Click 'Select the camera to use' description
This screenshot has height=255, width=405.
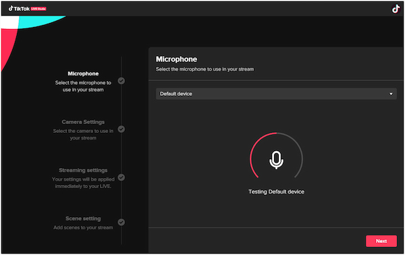[x=83, y=134]
